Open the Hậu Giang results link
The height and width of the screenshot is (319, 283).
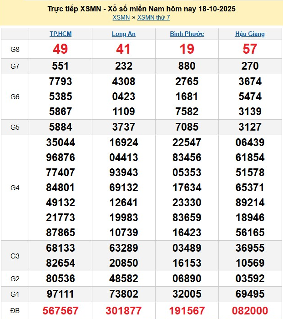click(250, 34)
